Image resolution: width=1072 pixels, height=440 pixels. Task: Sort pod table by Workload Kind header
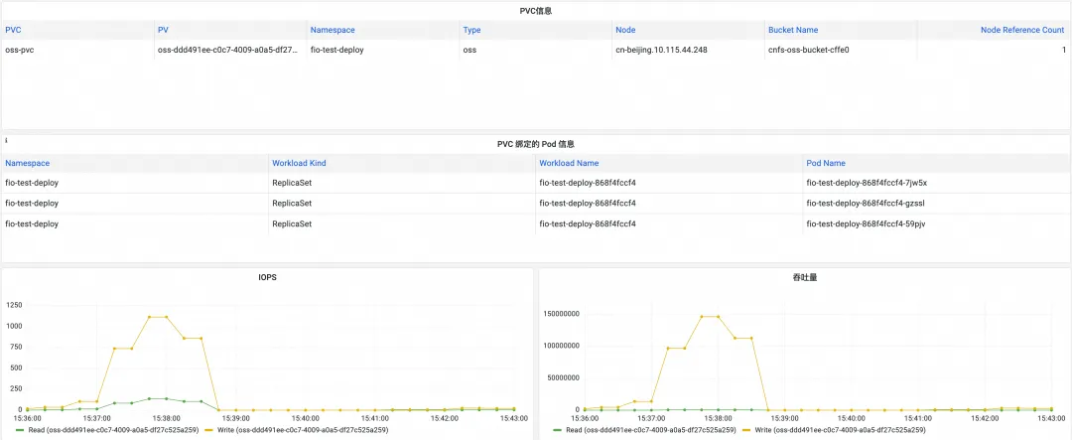[x=299, y=163]
